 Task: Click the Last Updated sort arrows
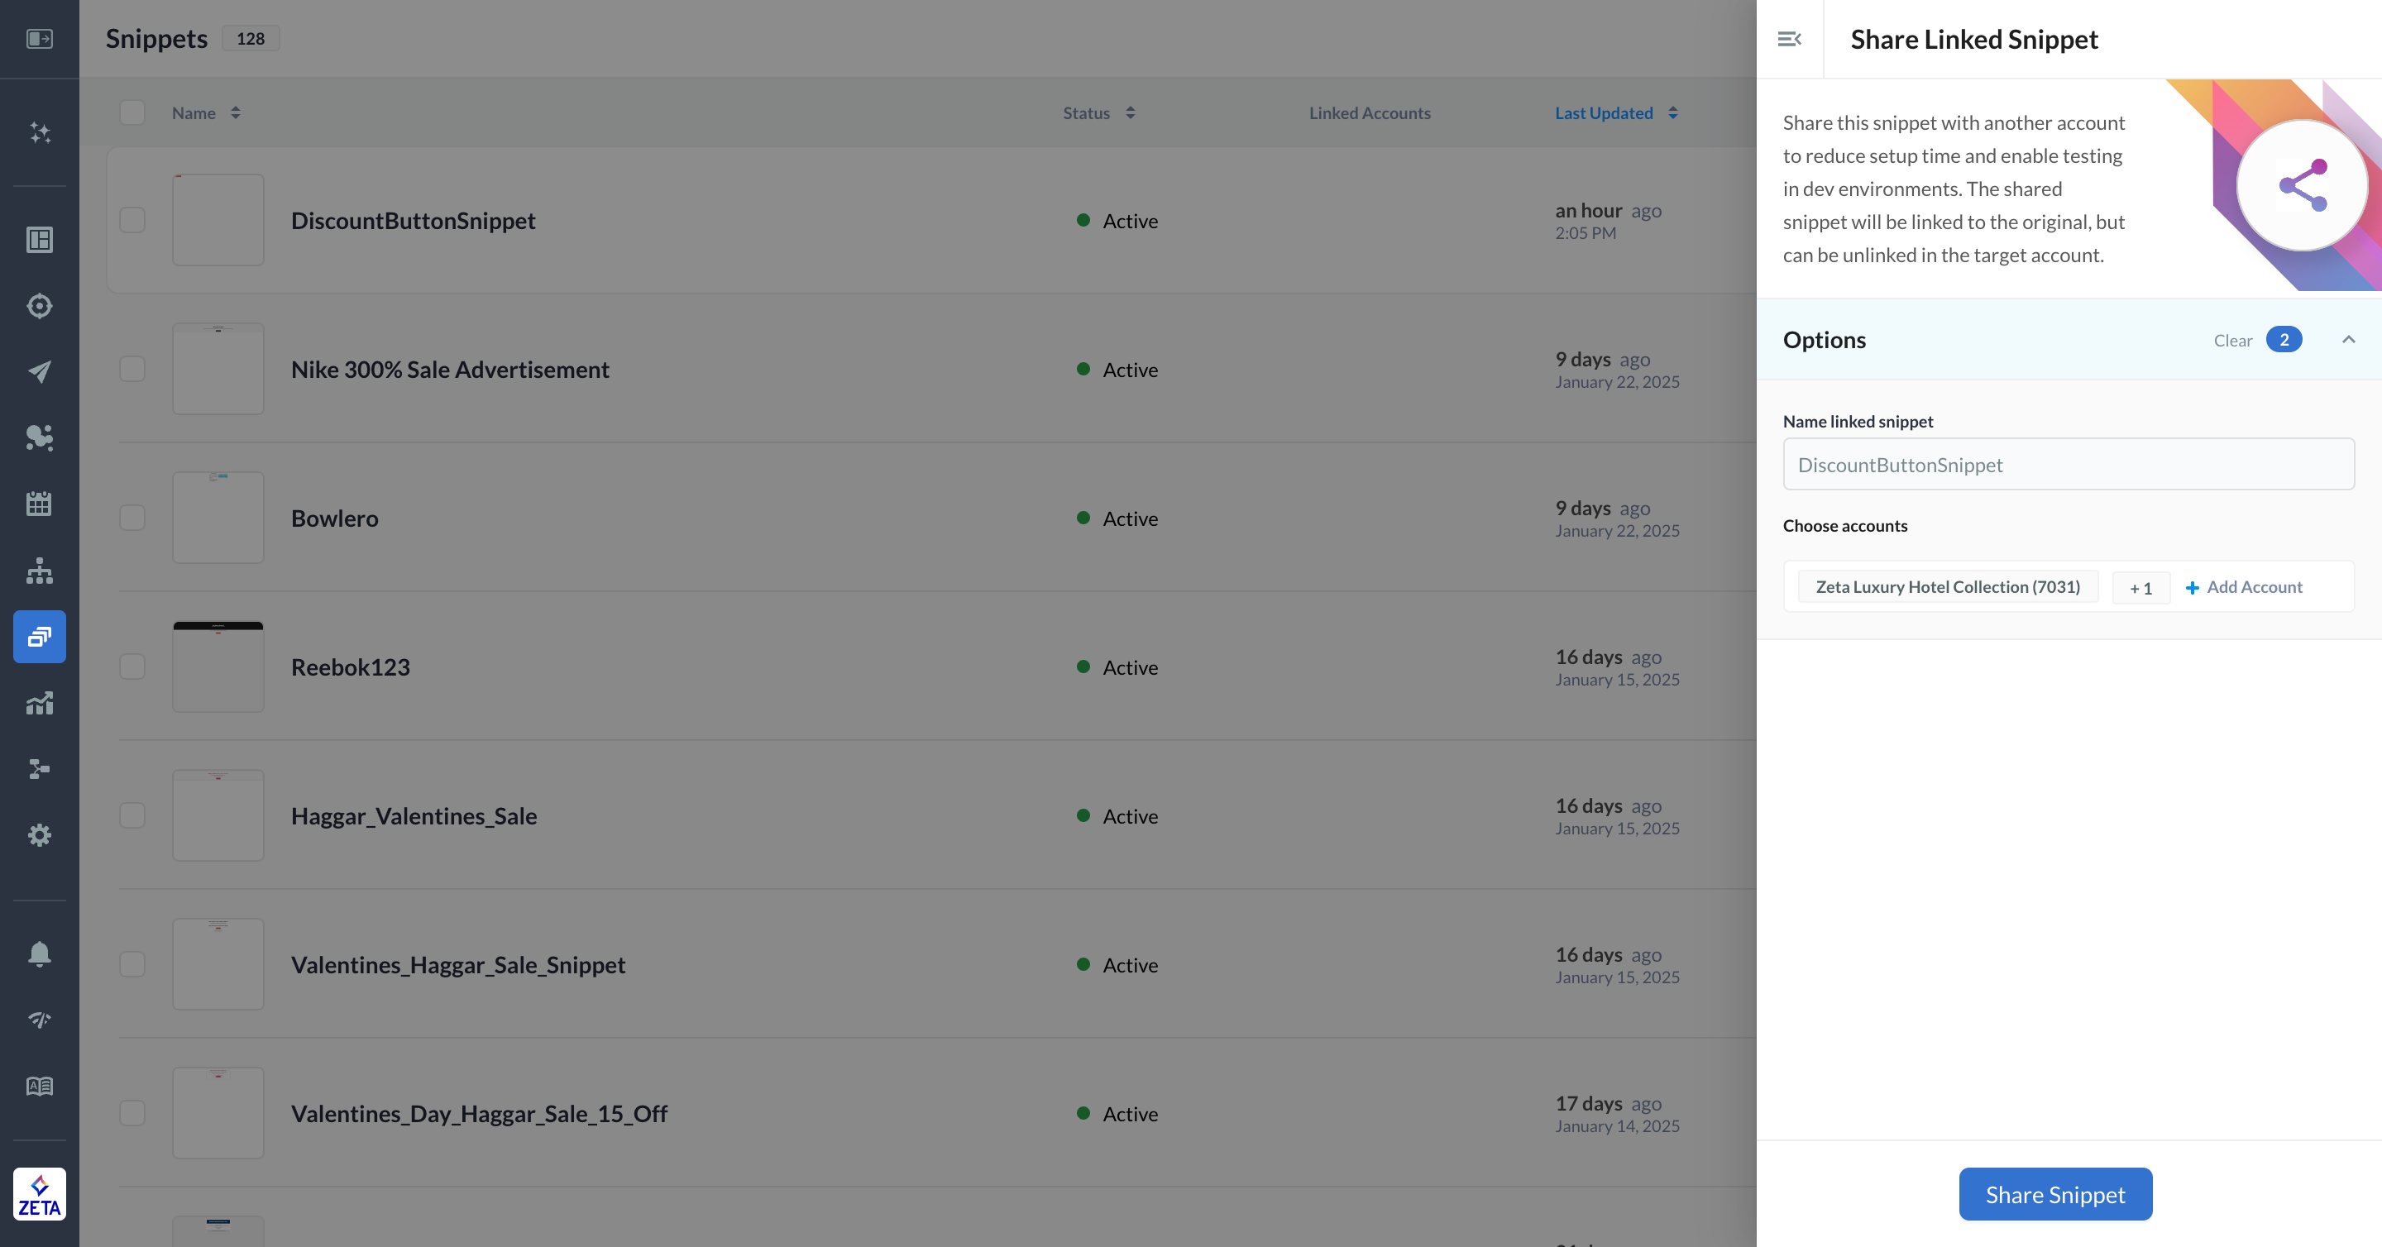(1672, 112)
